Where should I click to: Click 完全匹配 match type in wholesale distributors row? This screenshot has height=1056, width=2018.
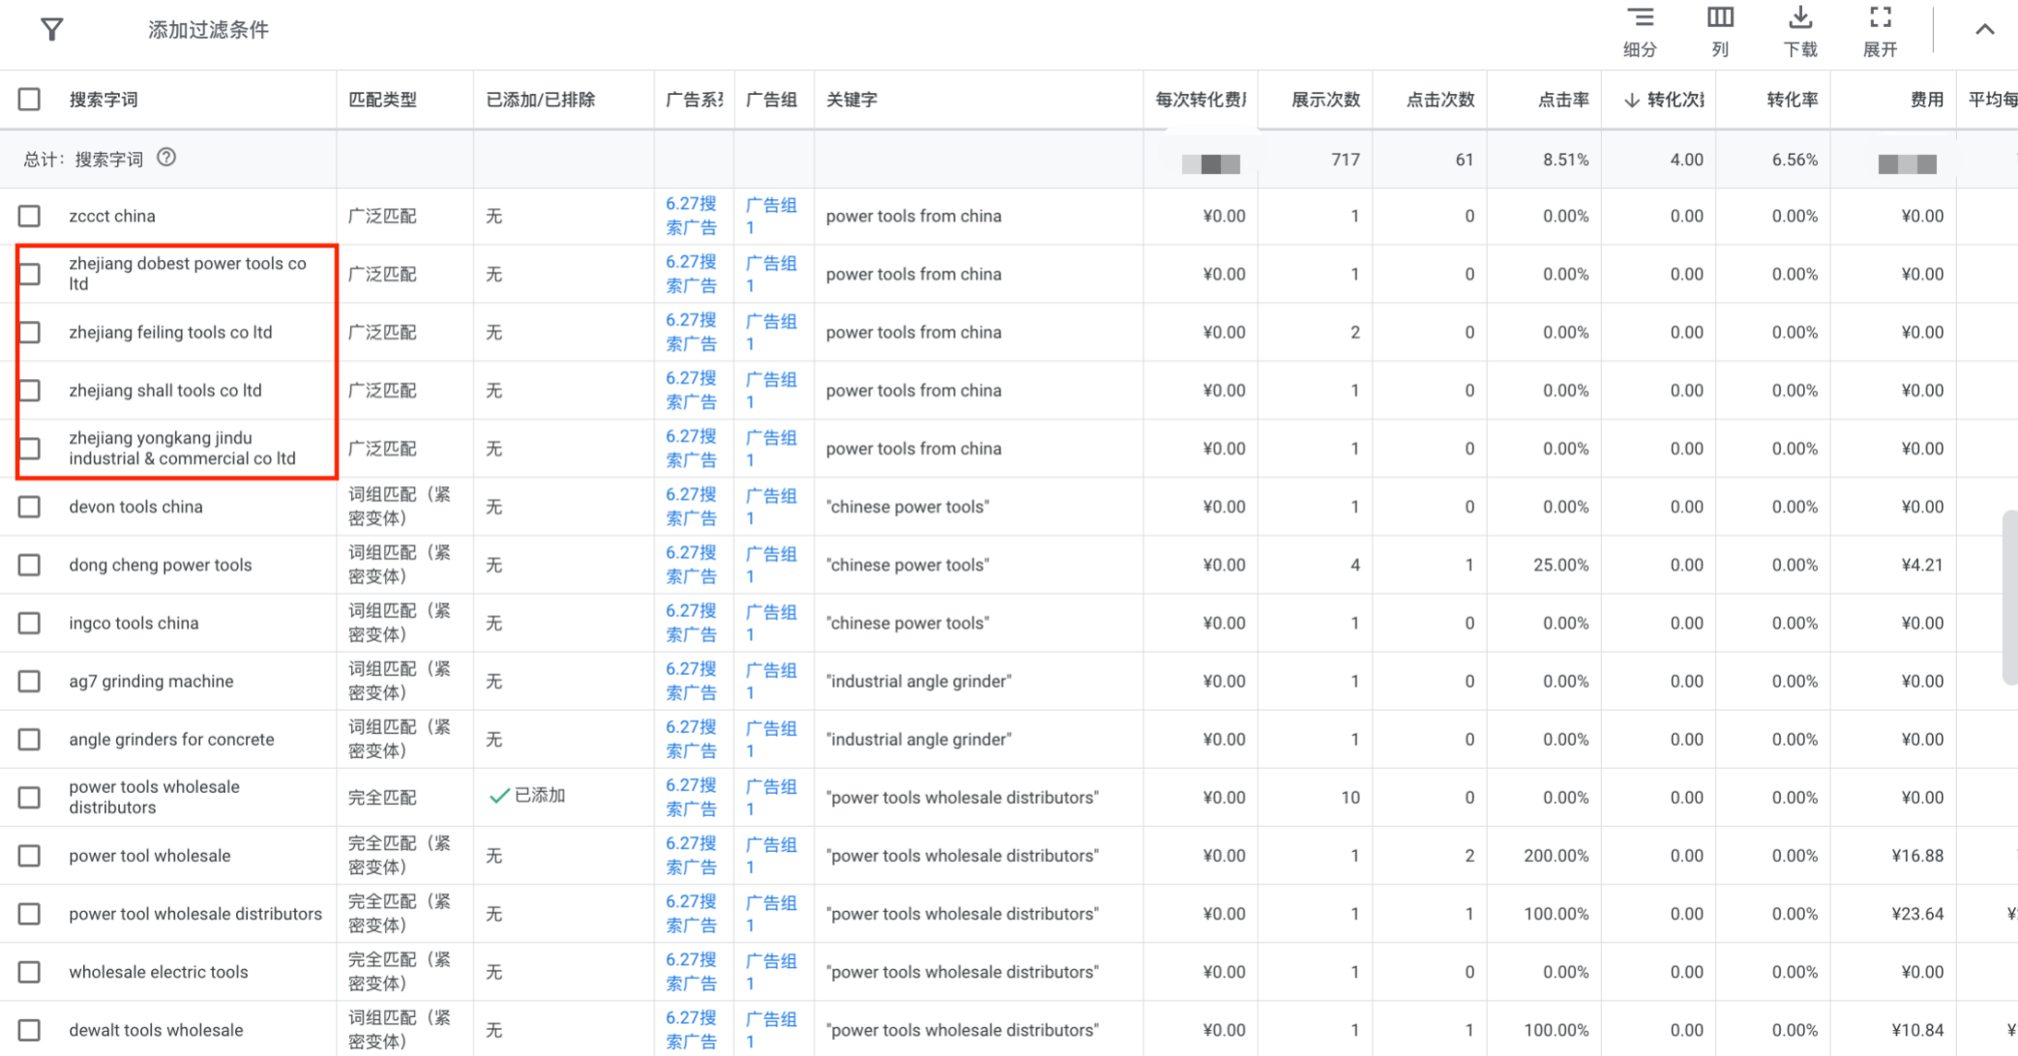click(382, 798)
